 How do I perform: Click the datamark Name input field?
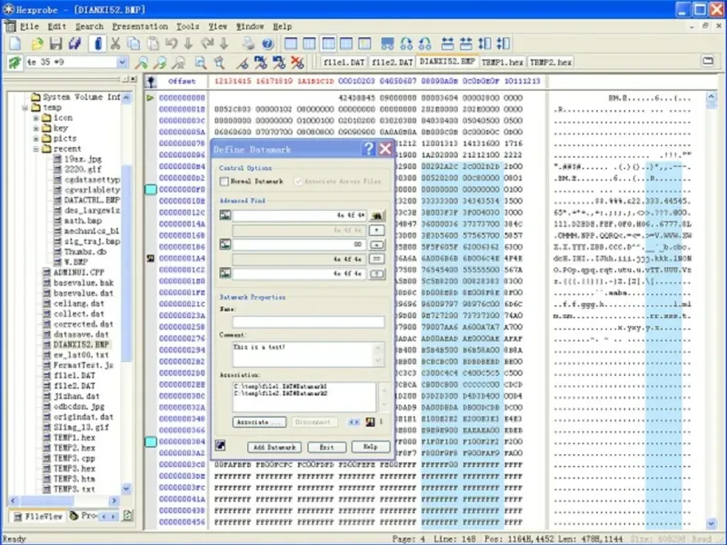[307, 322]
